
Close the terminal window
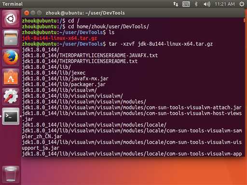coord(27,13)
